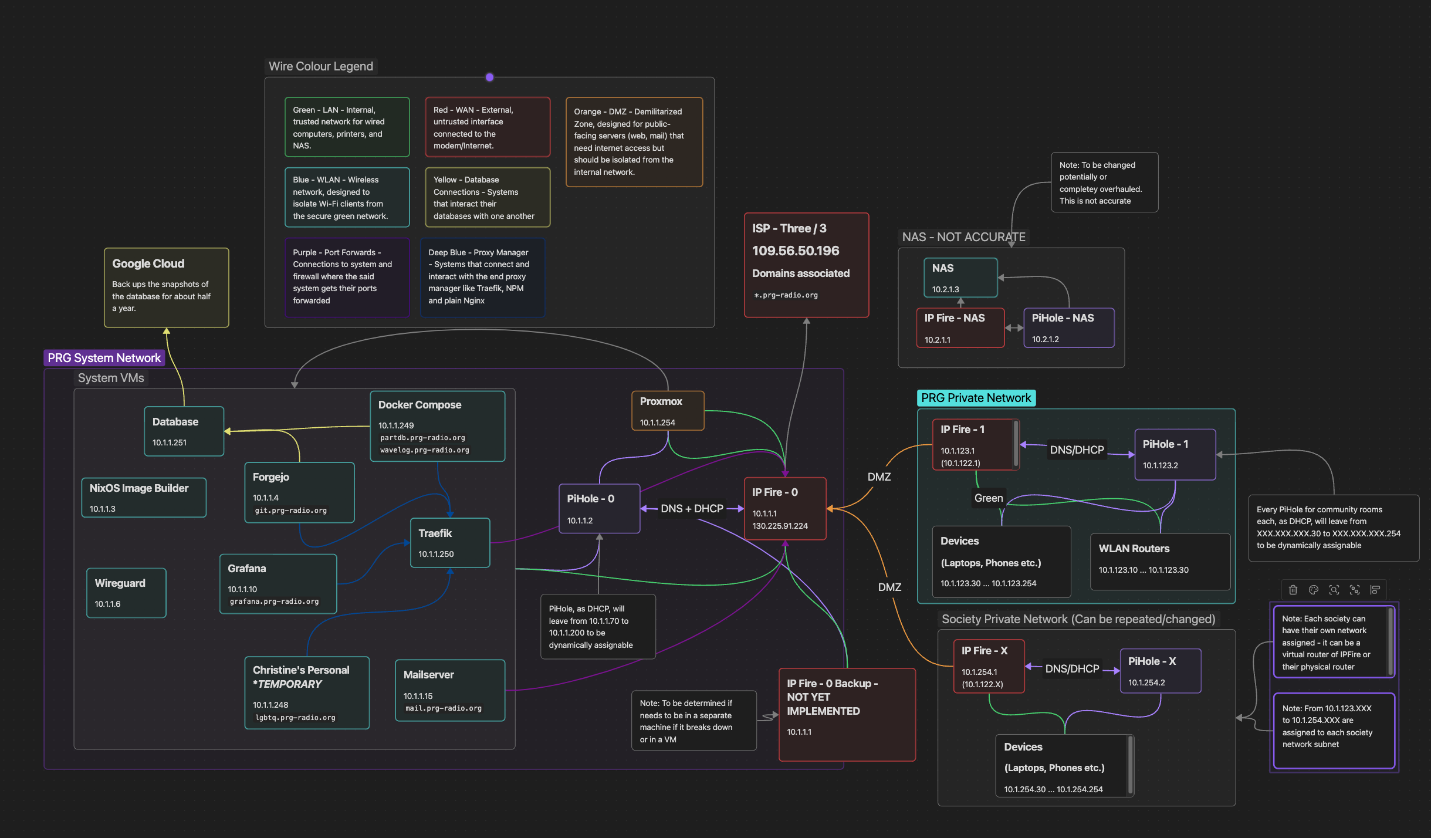The width and height of the screenshot is (1431, 838).
Task: Select the 'Proxmox' card
Action: click(x=668, y=411)
